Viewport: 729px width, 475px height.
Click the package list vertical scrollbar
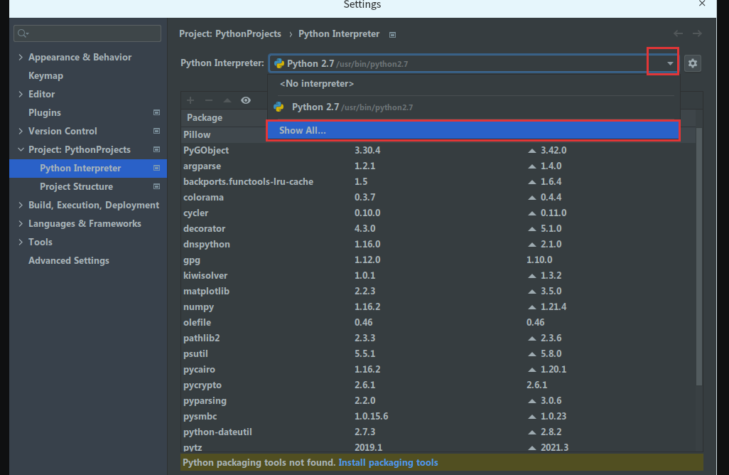point(698,256)
